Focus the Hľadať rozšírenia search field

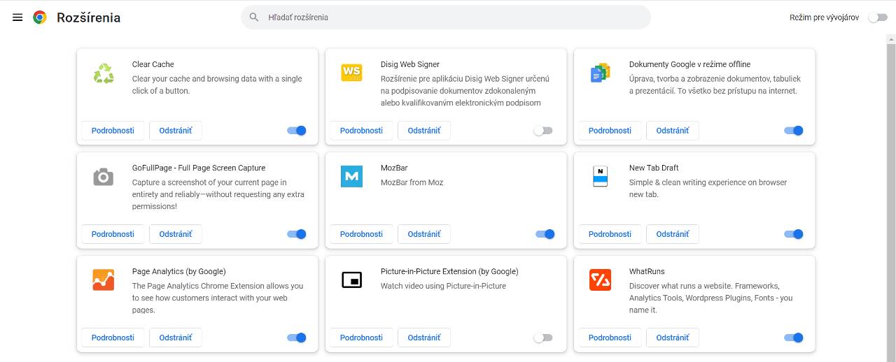click(x=446, y=17)
